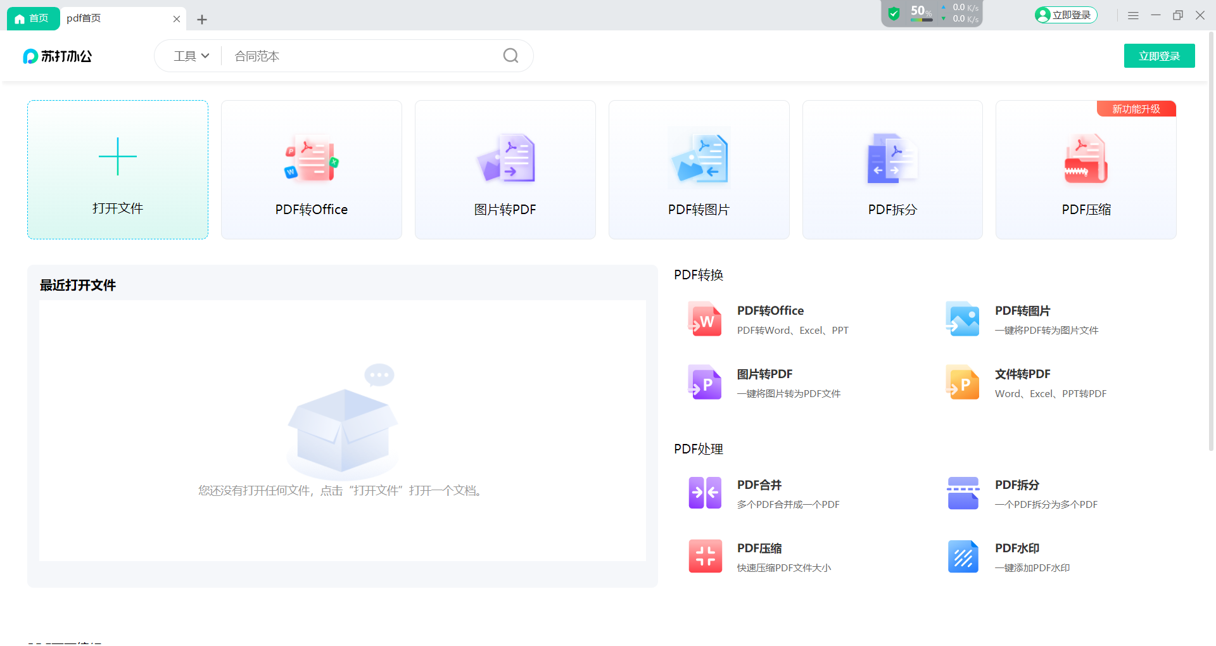
Task: Click the 最近打开文件 heading
Action: coord(78,286)
